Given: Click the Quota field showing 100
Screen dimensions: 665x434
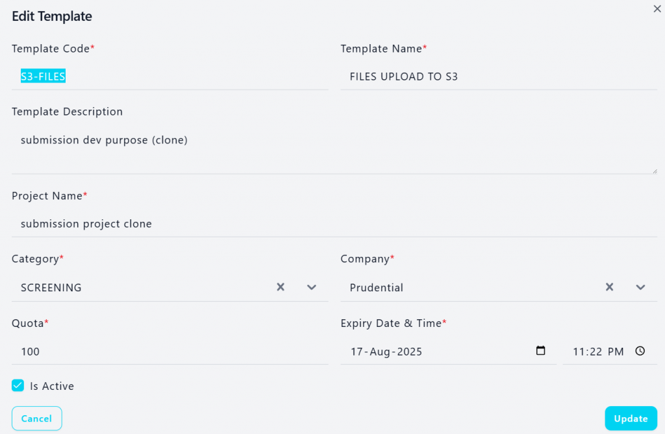Looking at the screenshot, I should [170, 352].
